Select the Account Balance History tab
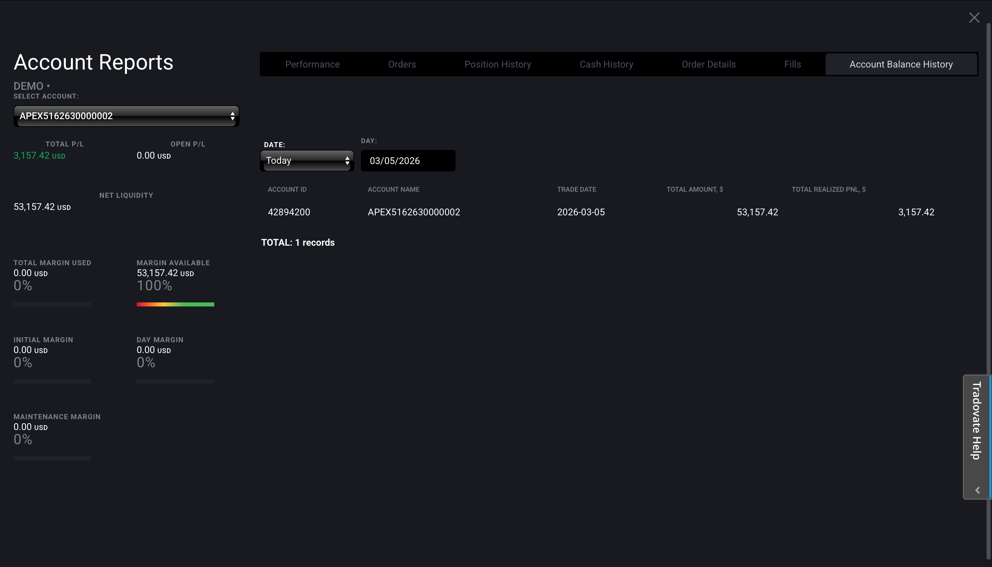992x567 pixels. 901,64
